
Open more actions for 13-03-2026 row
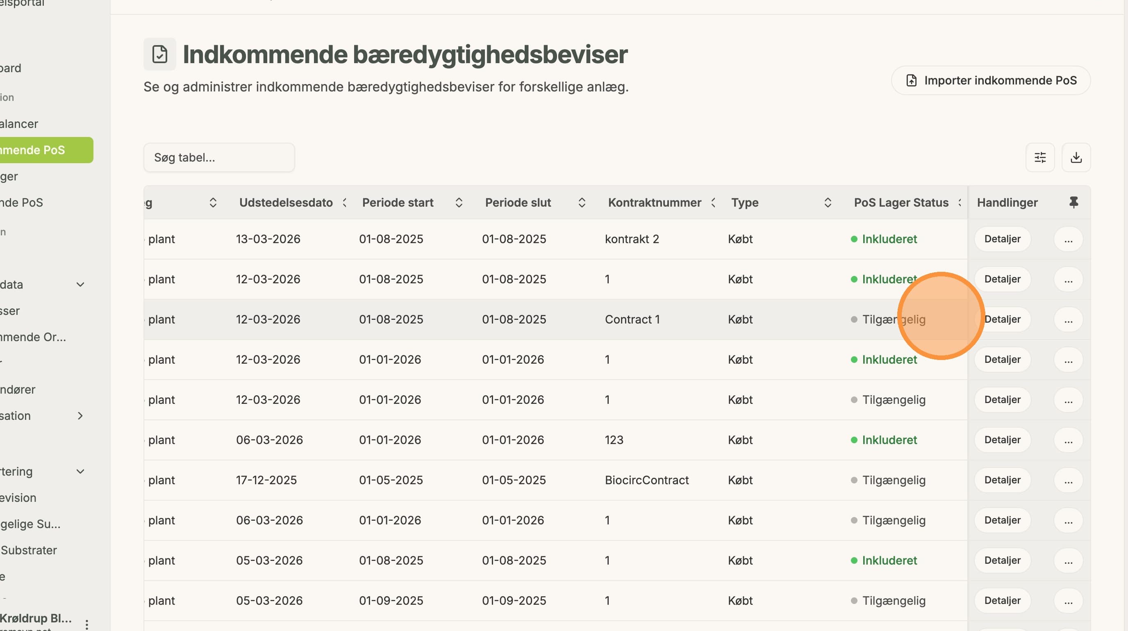[1068, 239]
